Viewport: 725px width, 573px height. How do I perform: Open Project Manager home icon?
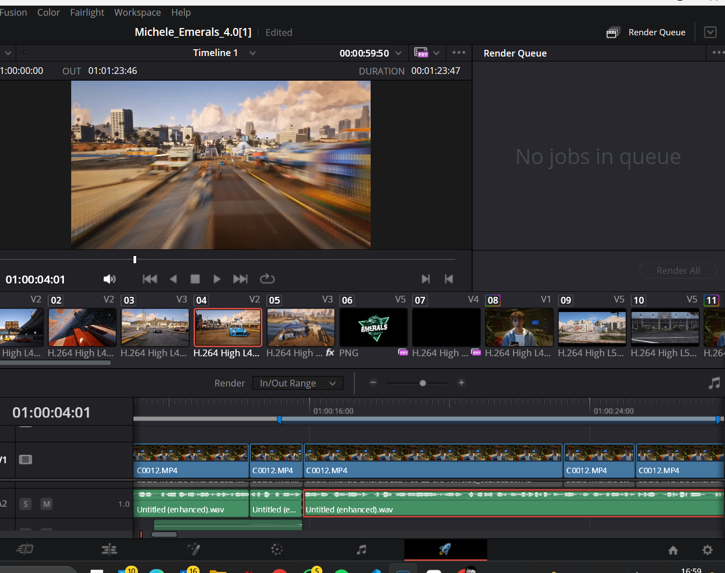pos(673,550)
